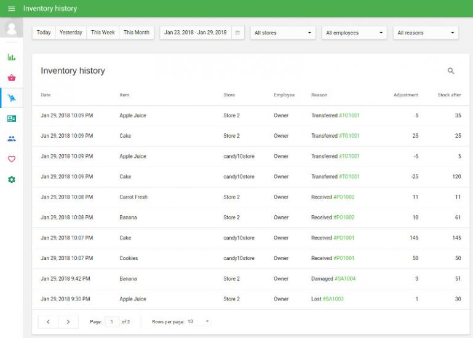Go to the next page arrow
Viewport: 473px width, 338px height.
click(x=68, y=321)
